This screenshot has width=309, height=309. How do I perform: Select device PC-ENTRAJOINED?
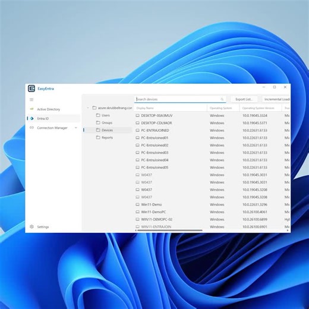tap(155, 130)
